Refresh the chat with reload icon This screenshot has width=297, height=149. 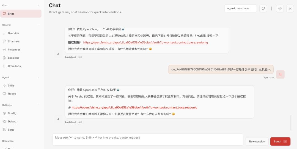[263, 8]
